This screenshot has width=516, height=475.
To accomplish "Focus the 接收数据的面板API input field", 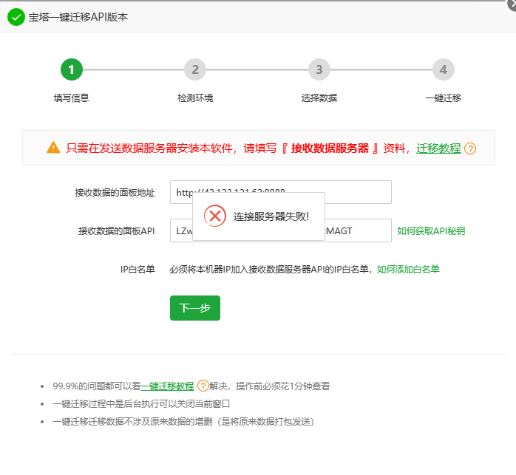I will 281,230.
